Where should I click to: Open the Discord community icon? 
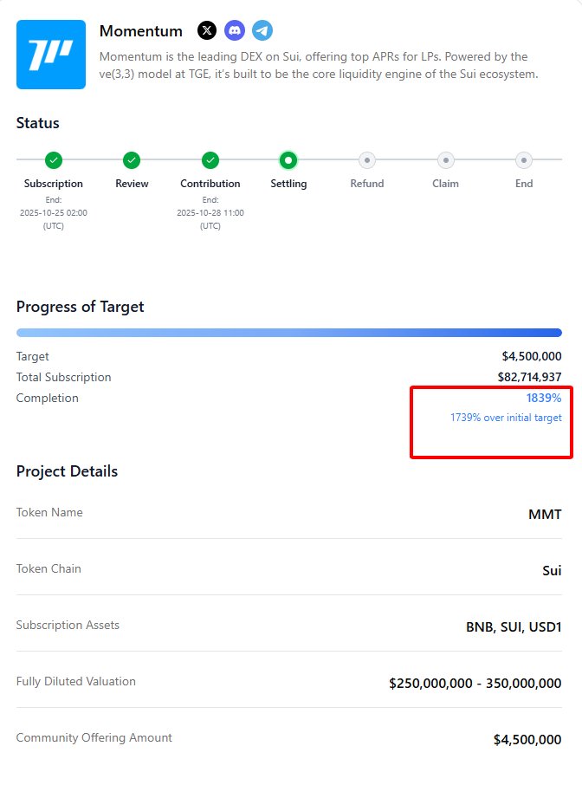click(235, 31)
